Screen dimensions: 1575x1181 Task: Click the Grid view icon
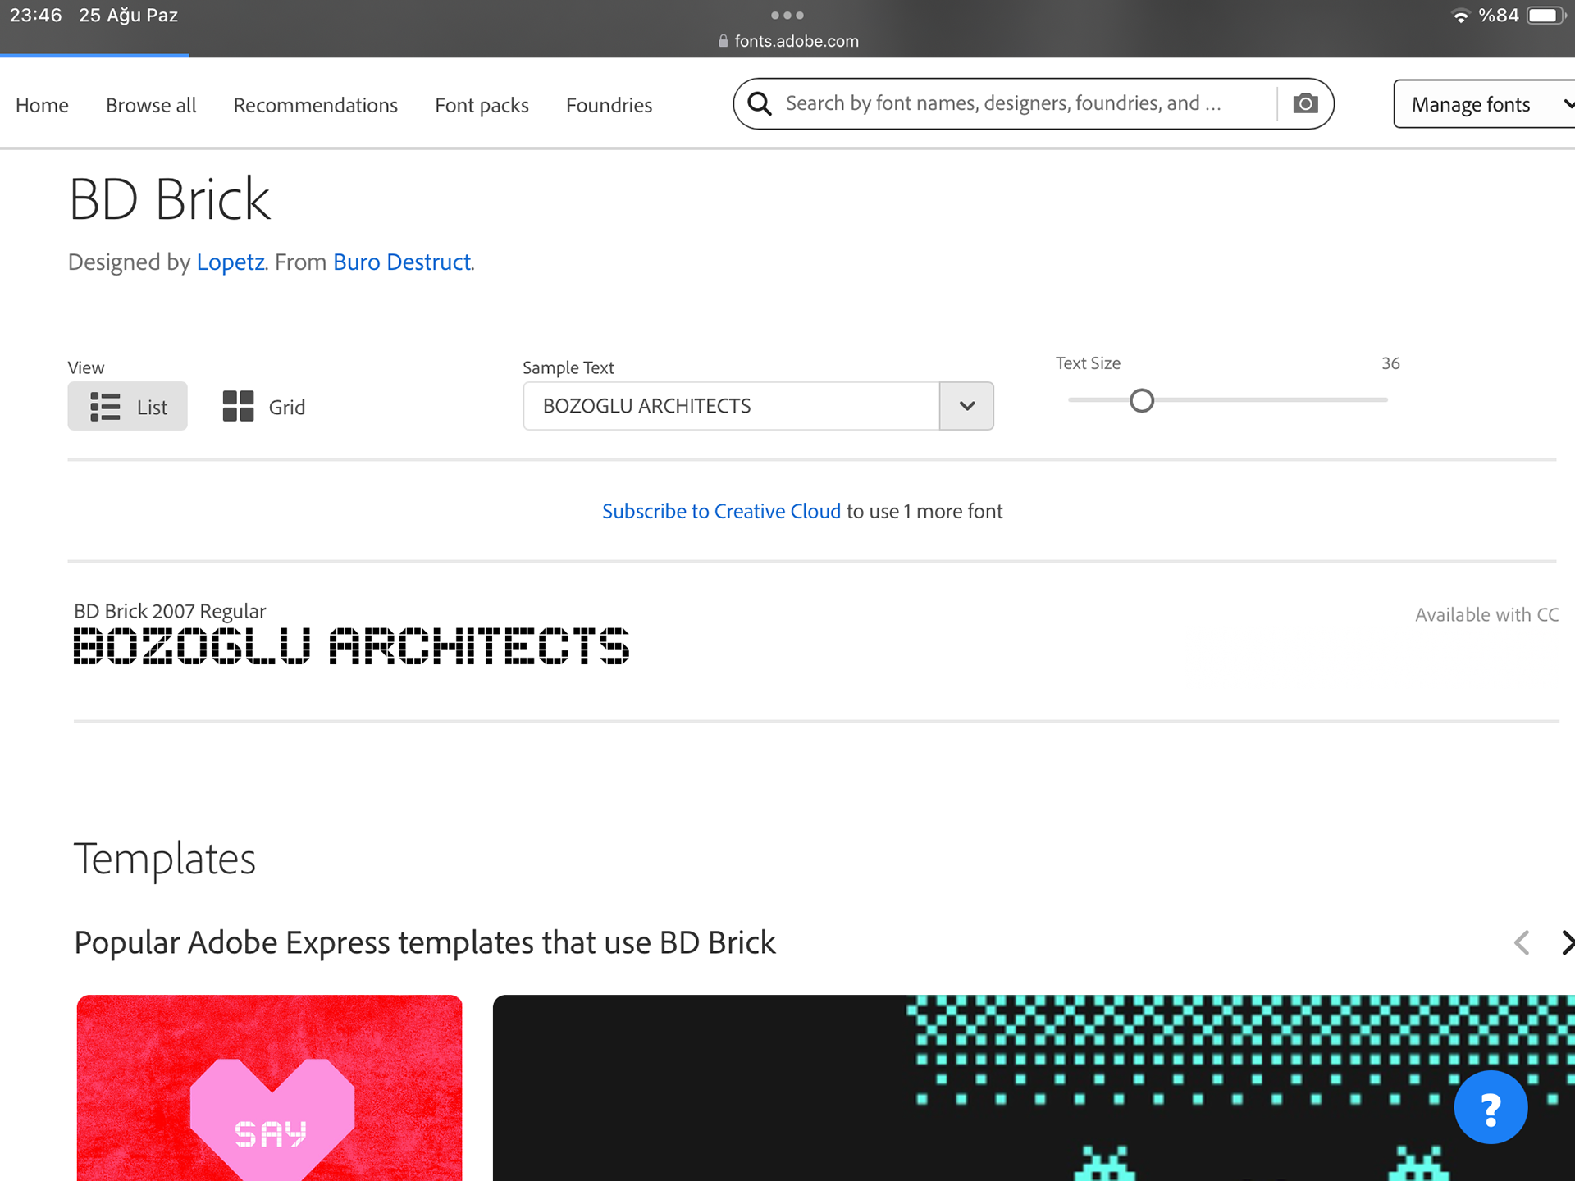pyautogui.click(x=238, y=406)
